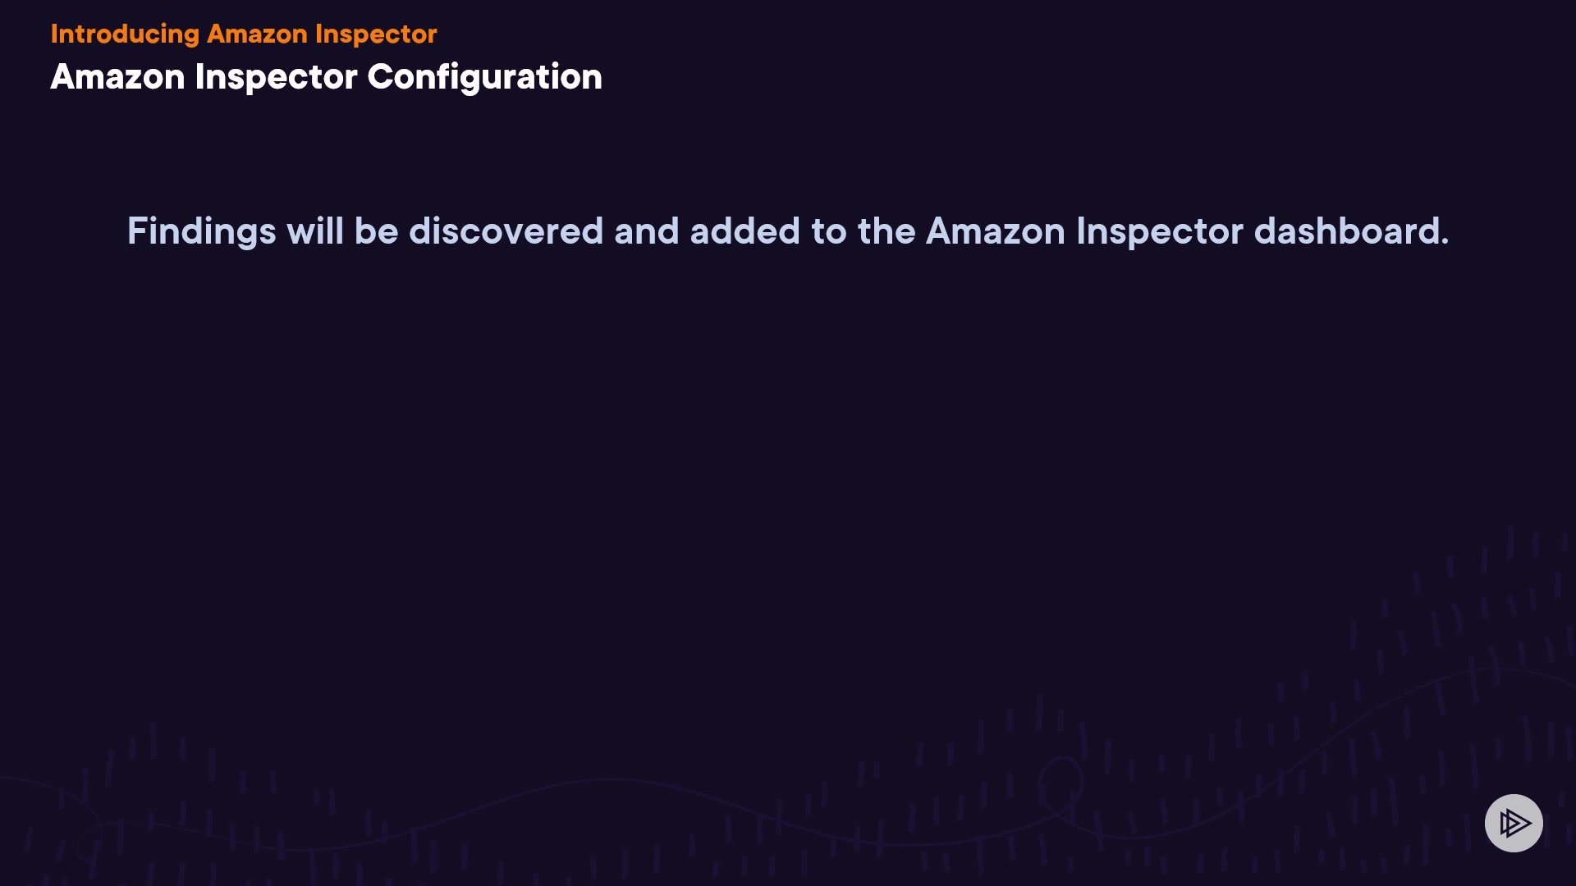Image resolution: width=1576 pixels, height=886 pixels.
Task: Click the Pluralsight play logo icon
Action: (x=1514, y=823)
